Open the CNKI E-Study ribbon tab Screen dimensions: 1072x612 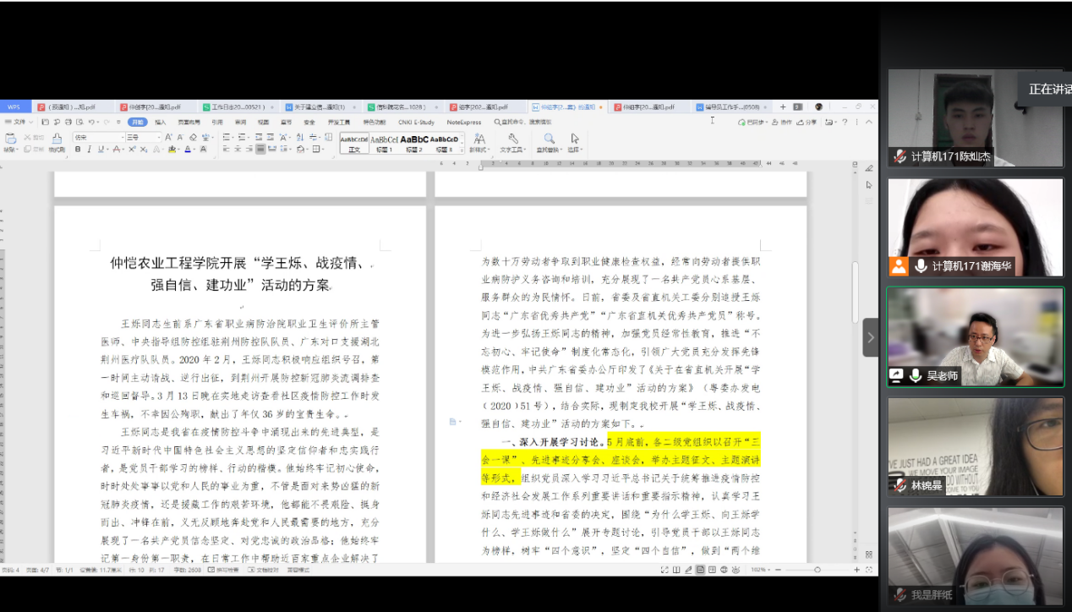coord(416,122)
